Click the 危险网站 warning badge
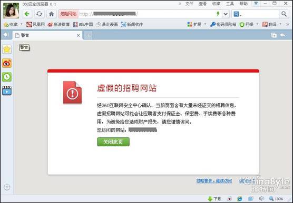The width and height of the screenshot is (293, 203). tap(69, 14)
